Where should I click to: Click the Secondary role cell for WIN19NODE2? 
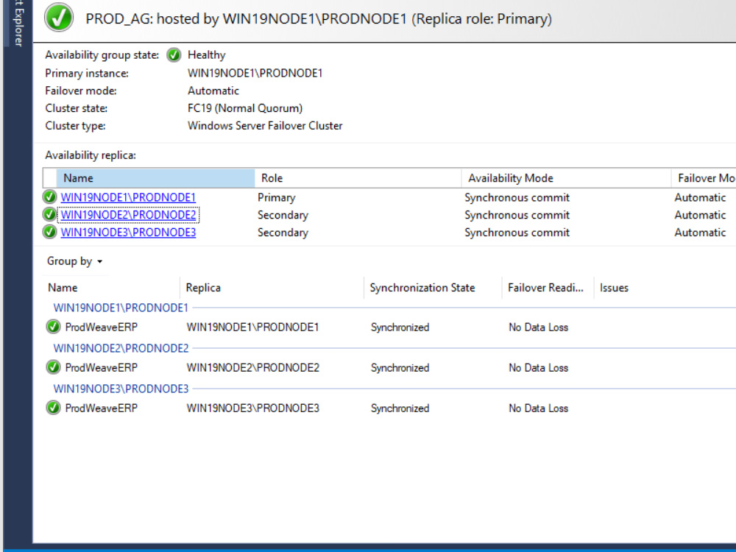tap(283, 215)
